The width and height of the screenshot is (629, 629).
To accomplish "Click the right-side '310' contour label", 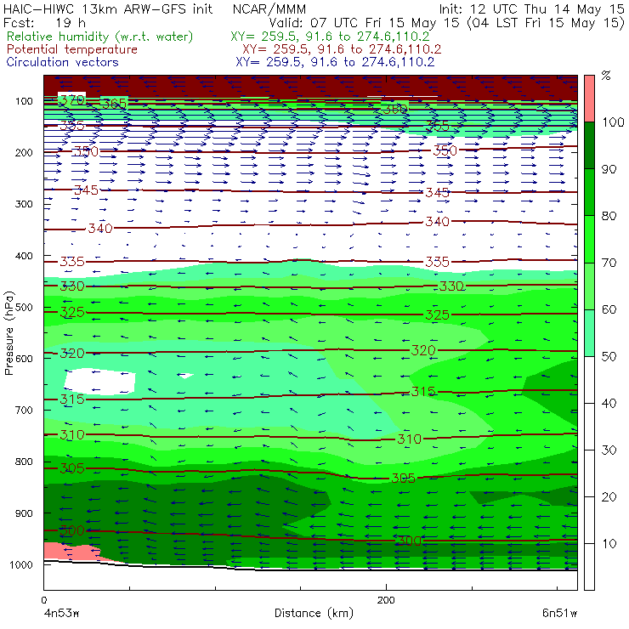I will tap(409, 439).
